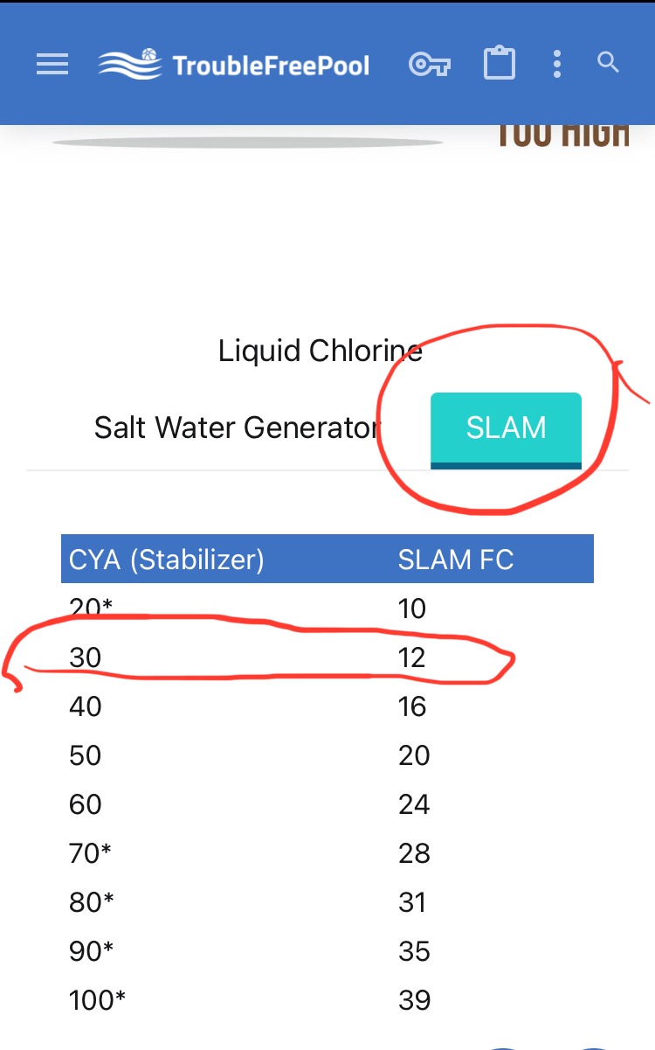This screenshot has width=655, height=1050.
Task: Click the CYA (Stabilizer) column header
Action: coord(167,560)
